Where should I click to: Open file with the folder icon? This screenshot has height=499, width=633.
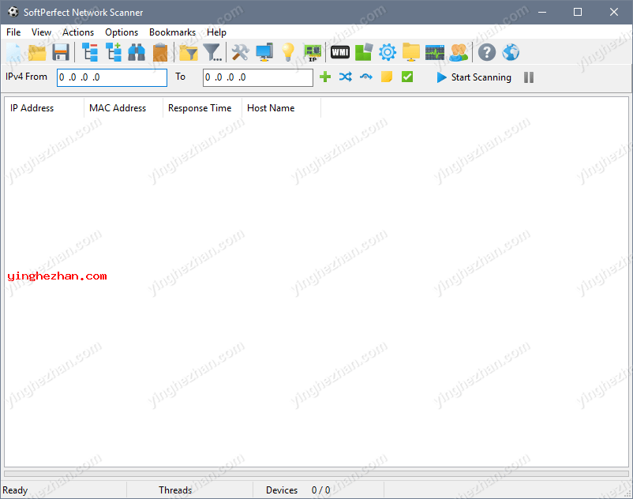coord(37,52)
